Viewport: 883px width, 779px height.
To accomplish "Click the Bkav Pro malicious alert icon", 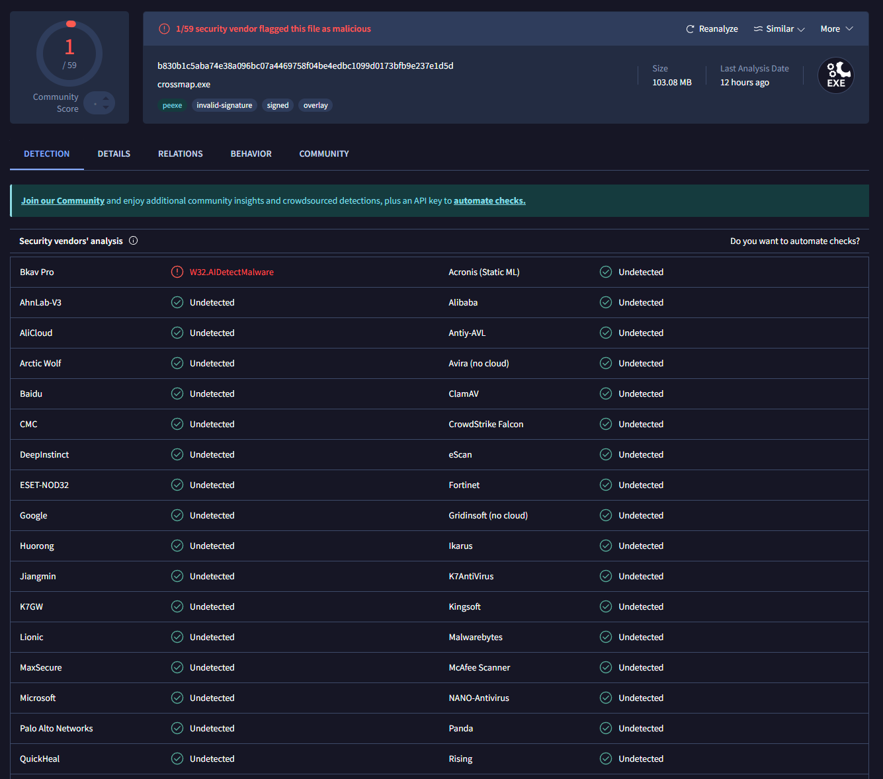I will [x=177, y=272].
